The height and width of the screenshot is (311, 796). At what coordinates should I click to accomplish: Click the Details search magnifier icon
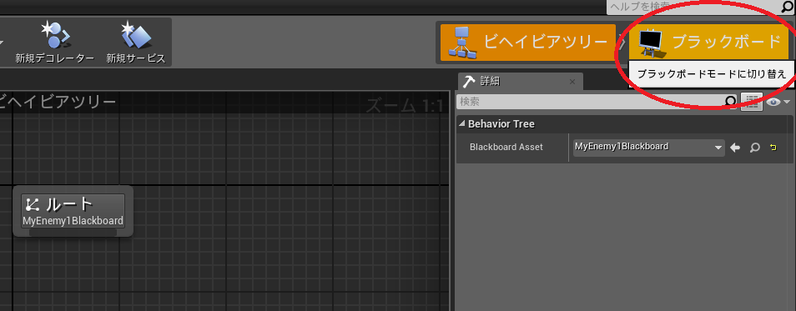[731, 102]
